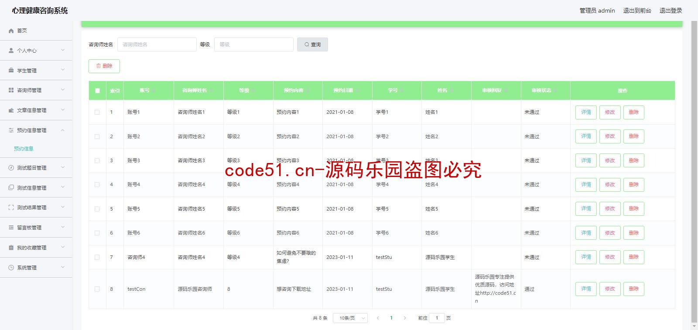Image resolution: width=698 pixels, height=330 pixels.
Task: Click the search icon in 查询 button
Action: tap(307, 44)
